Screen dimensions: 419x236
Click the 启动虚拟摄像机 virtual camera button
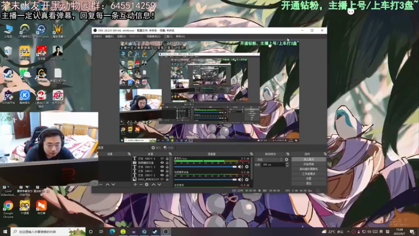pyautogui.click(x=308, y=169)
